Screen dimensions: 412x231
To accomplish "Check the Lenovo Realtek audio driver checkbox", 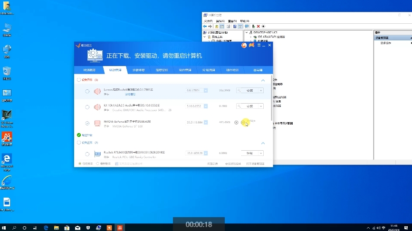I will click(87, 91).
